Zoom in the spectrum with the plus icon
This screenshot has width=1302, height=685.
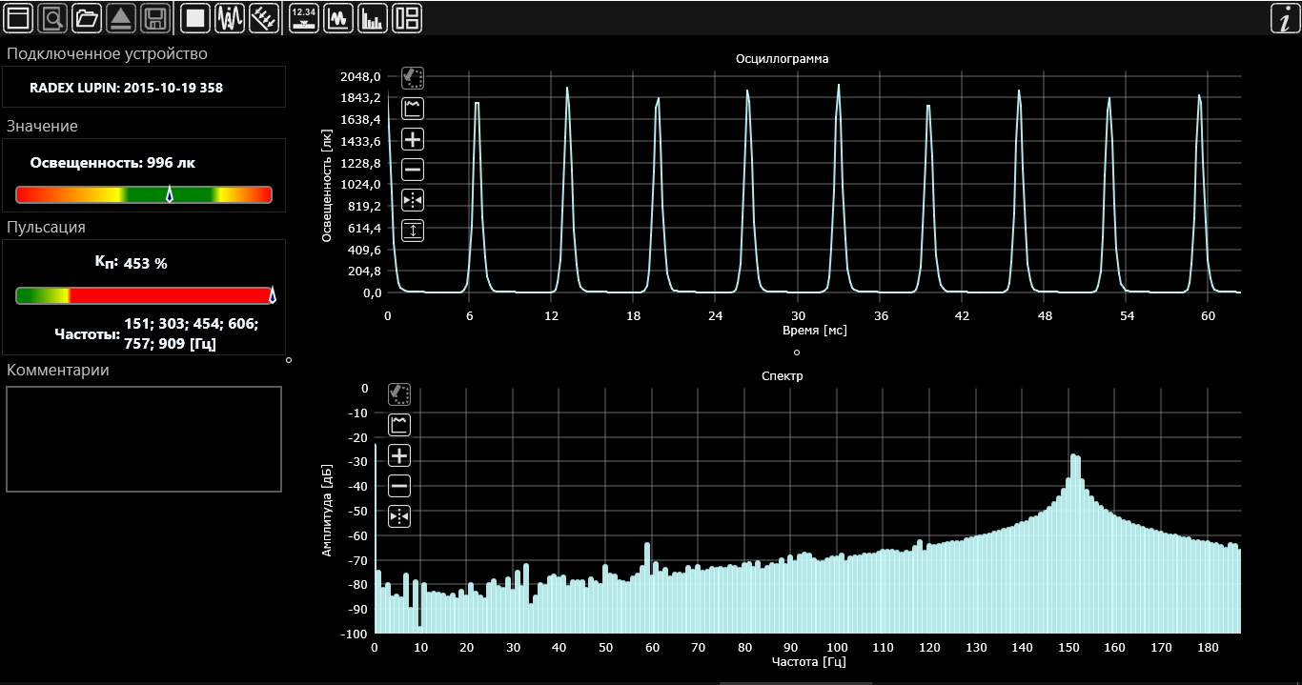[x=399, y=455]
